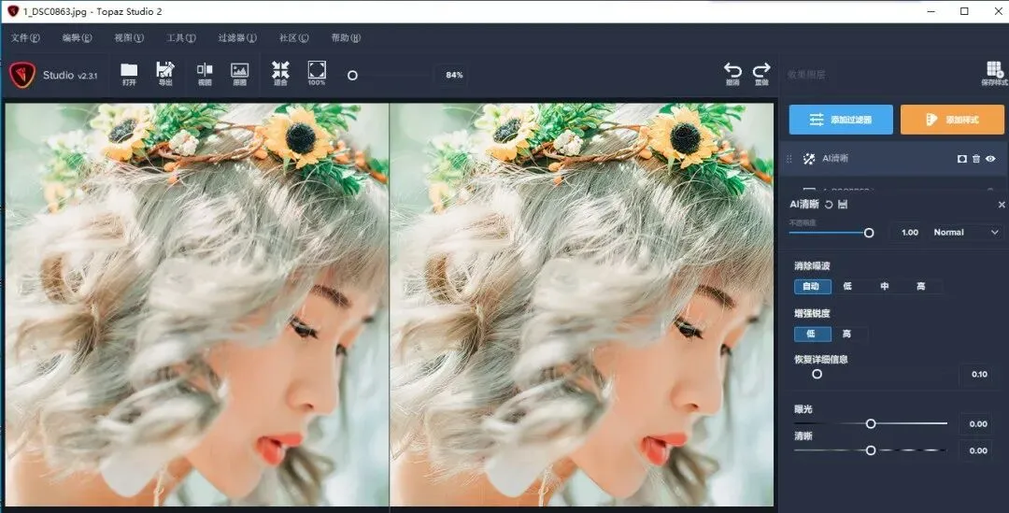Set zoom to 100% with toolbar icon

point(317,70)
